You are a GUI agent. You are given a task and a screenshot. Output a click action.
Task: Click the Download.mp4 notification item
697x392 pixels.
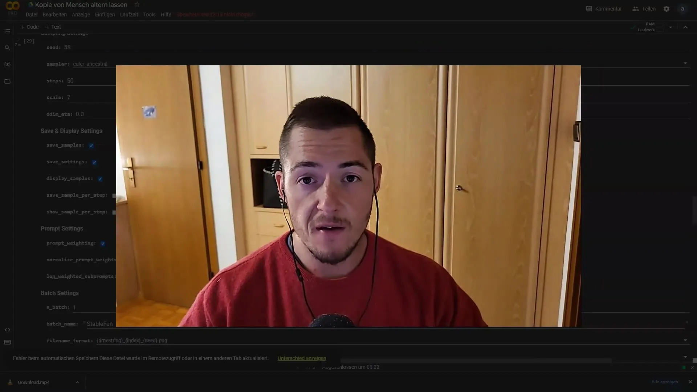pyautogui.click(x=33, y=382)
